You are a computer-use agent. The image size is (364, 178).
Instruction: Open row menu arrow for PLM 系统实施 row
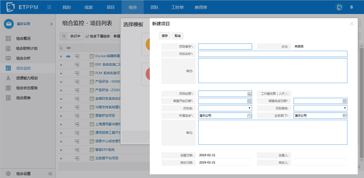click(61, 73)
